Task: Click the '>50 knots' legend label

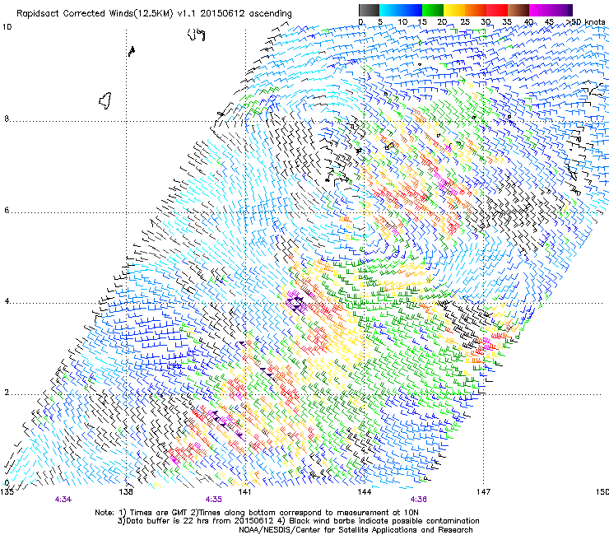Action: click(585, 22)
